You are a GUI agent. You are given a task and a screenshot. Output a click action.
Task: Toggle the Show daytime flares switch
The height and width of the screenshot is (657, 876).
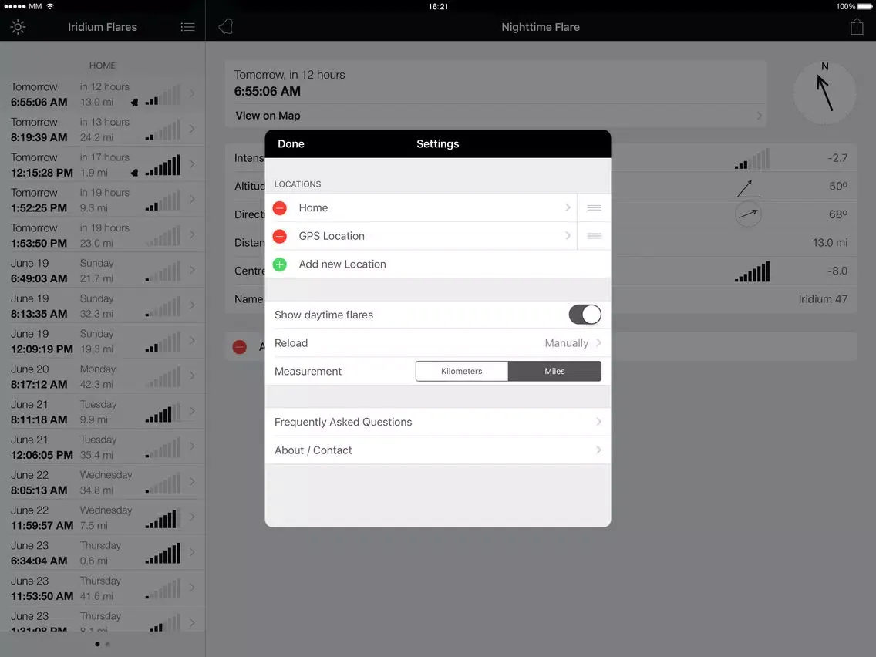(x=585, y=315)
